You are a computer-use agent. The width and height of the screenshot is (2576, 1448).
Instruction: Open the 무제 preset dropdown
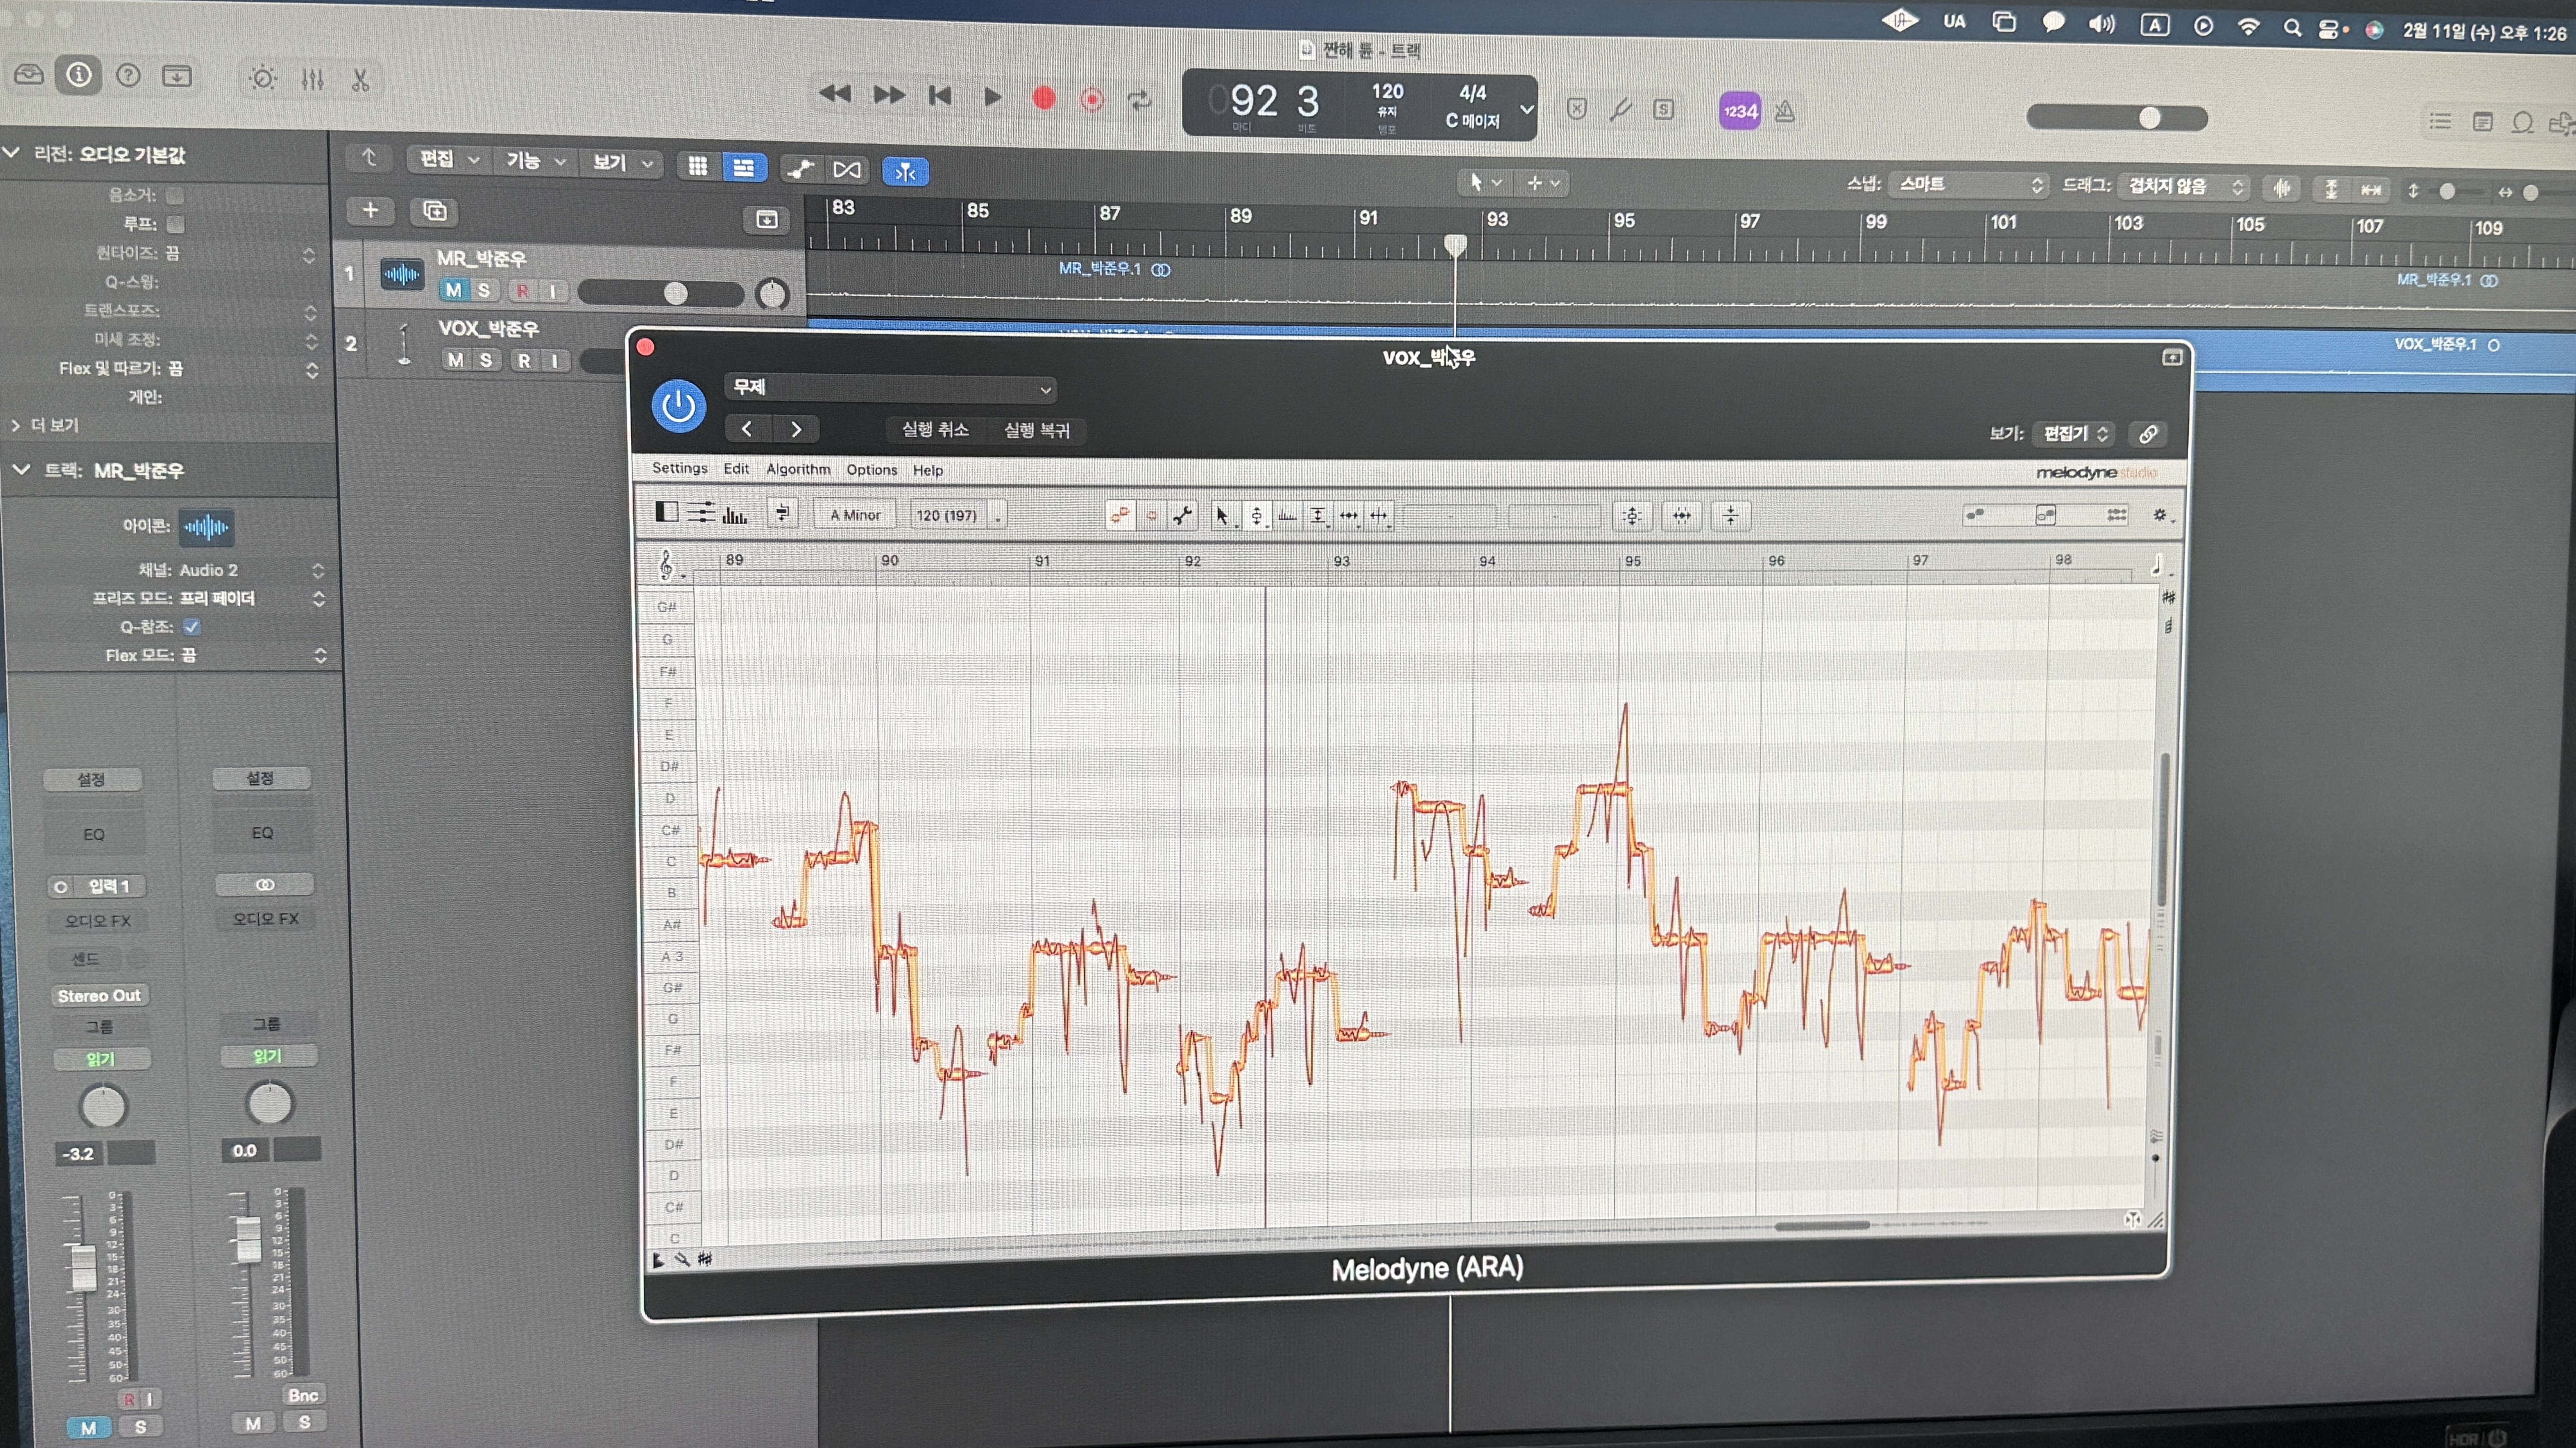click(890, 388)
